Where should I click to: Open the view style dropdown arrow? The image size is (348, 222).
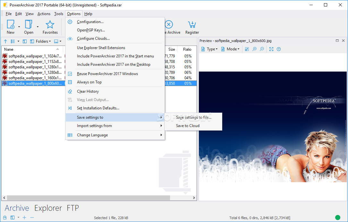[18, 41]
